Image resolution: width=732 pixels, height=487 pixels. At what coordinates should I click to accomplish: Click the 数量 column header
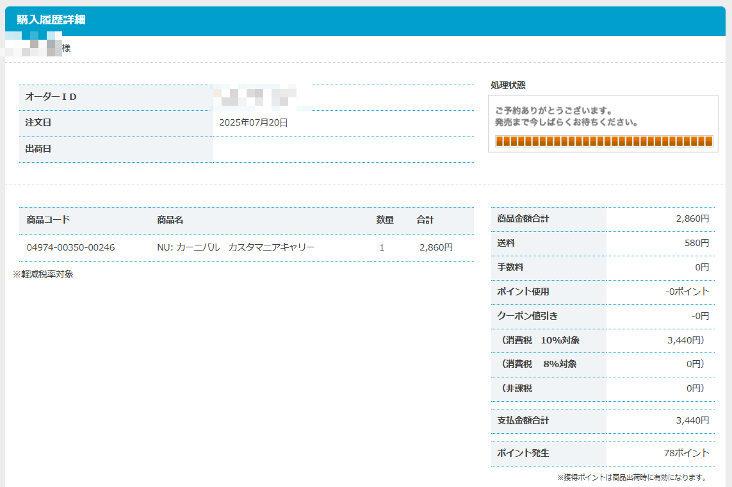click(x=385, y=220)
